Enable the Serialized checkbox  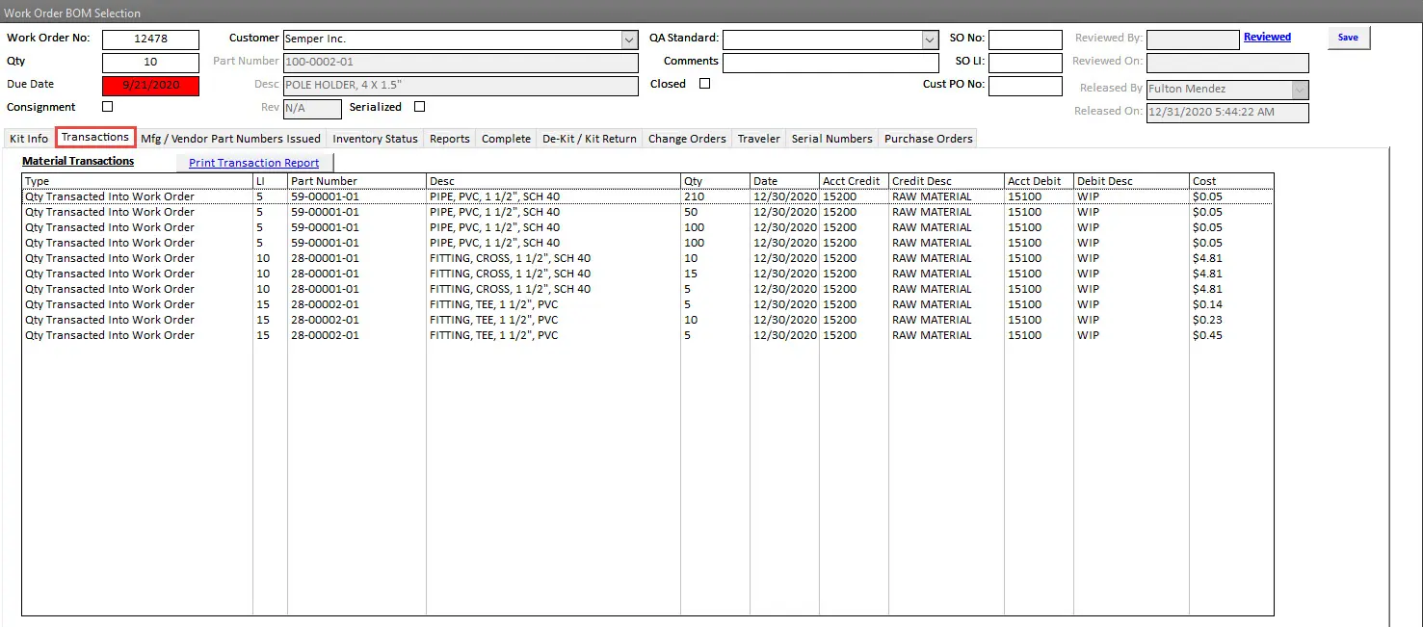pyautogui.click(x=419, y=107)
